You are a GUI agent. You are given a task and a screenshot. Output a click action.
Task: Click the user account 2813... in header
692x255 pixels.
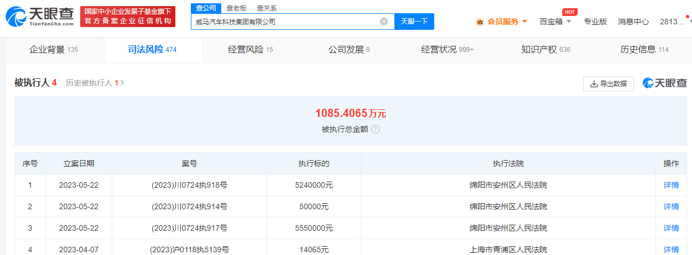pyautogui.click(x=672, y=22)
